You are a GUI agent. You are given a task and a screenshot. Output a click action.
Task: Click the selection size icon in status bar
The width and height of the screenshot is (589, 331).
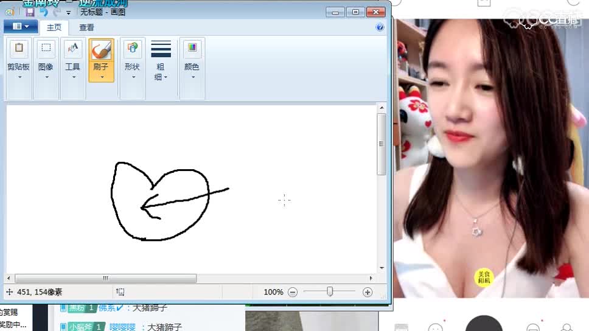[120, 292]
